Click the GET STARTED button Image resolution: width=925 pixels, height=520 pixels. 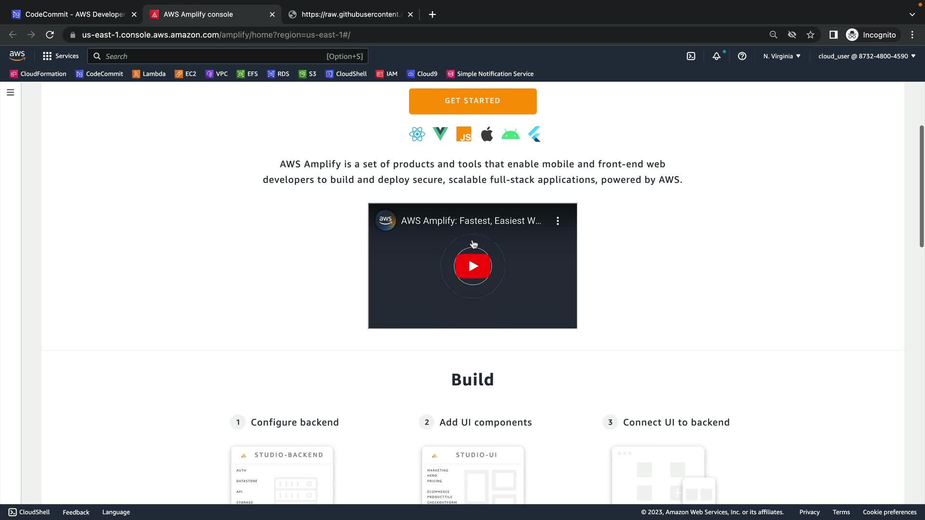(473, 101)
